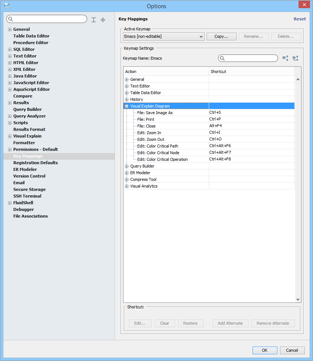Click the Ctrl+Alt+F8 shortcut cell
This screenshot has width=313, height=361.
pos(251,159)
